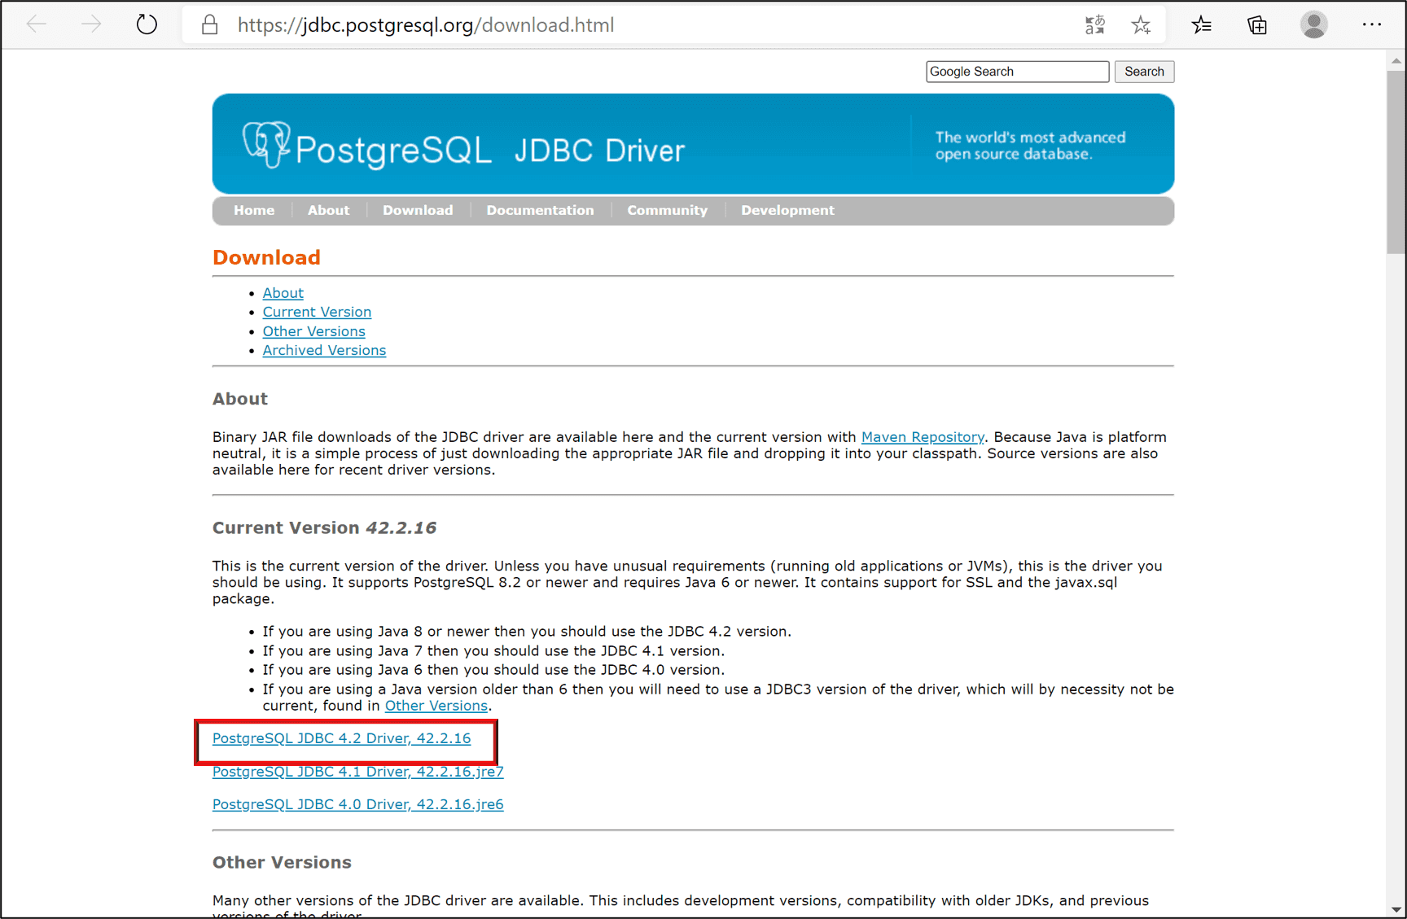Image resolution: width=1407 pixels, height=919 pixels.
Task: Click the scrollbar down arrow
Action: click(x=1396, y=910)
